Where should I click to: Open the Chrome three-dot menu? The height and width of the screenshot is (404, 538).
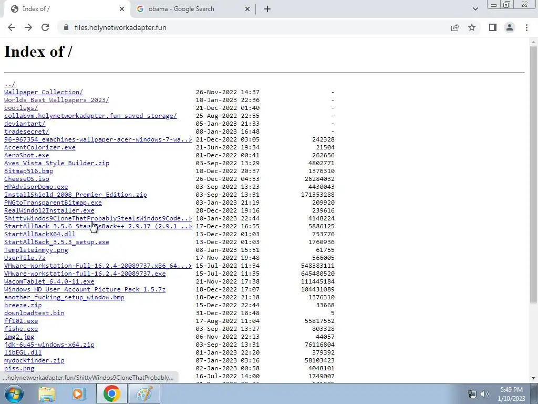(526, 27)
